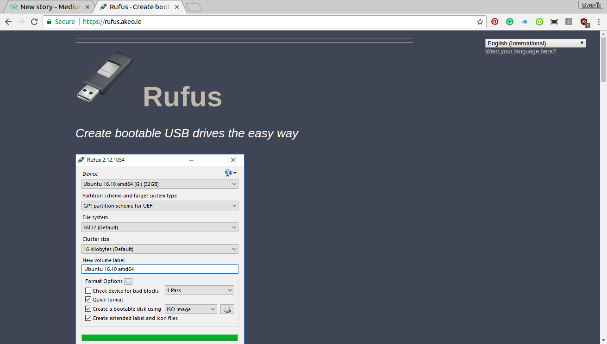This screenshot has height=344, width=607.
Task: Toggle Create a bootable disk using checkbox
Action: click(88, 309)
